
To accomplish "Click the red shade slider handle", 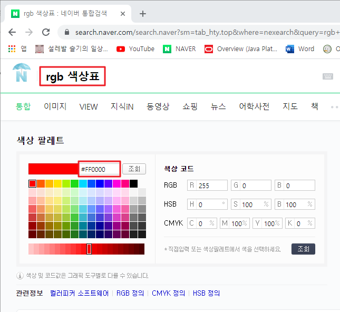I will 89,249.
